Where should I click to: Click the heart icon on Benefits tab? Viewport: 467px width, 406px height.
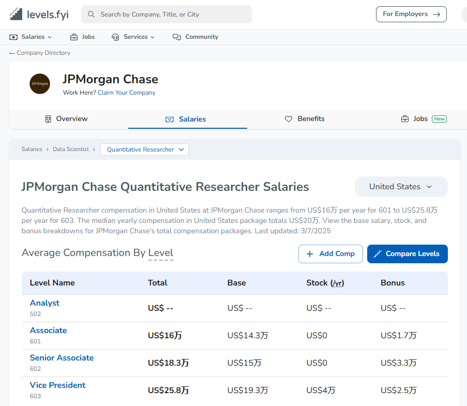[x=289, y=119]
